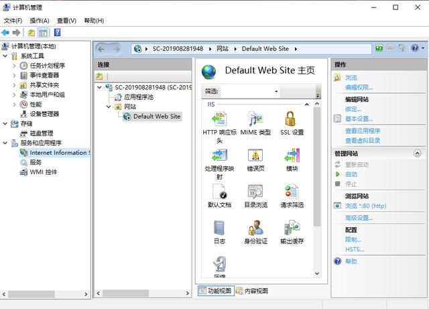This screenshot has height=309, width=429.
Task: Open the 操作(A) menu
Action: pos(40,21)
